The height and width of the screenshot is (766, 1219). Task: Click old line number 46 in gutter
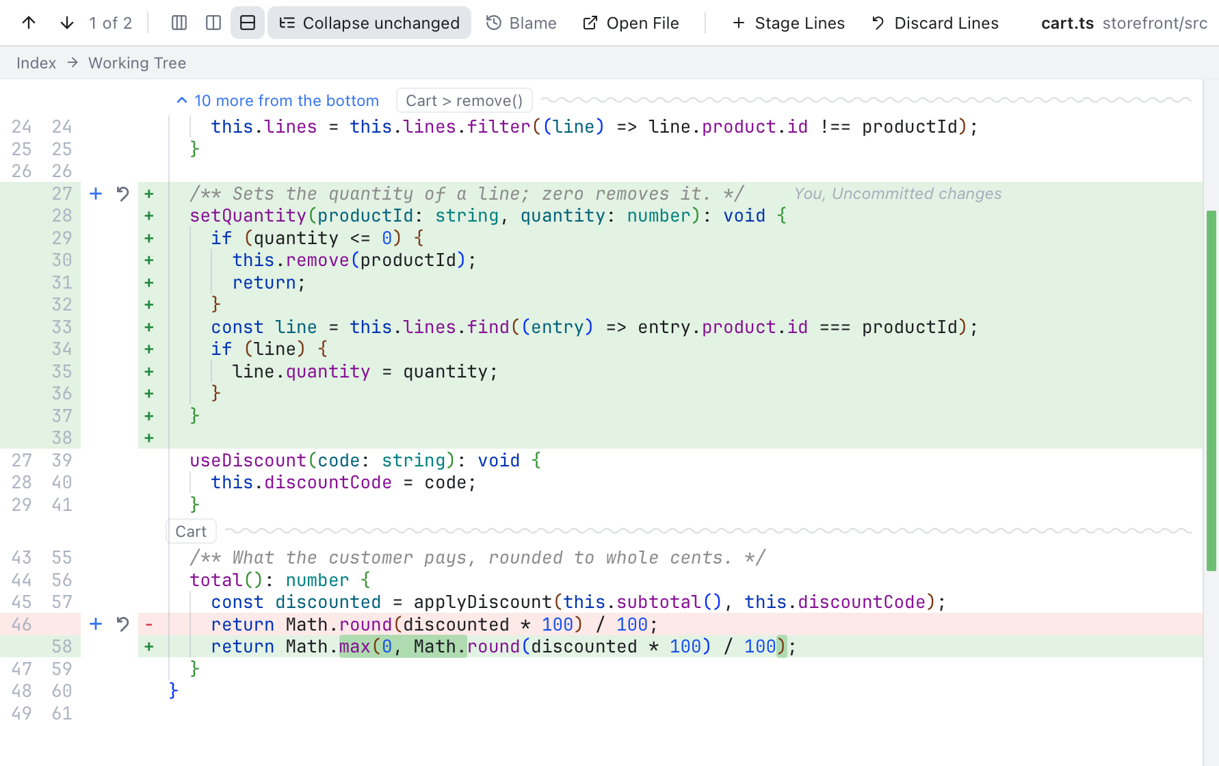[21, 624]
